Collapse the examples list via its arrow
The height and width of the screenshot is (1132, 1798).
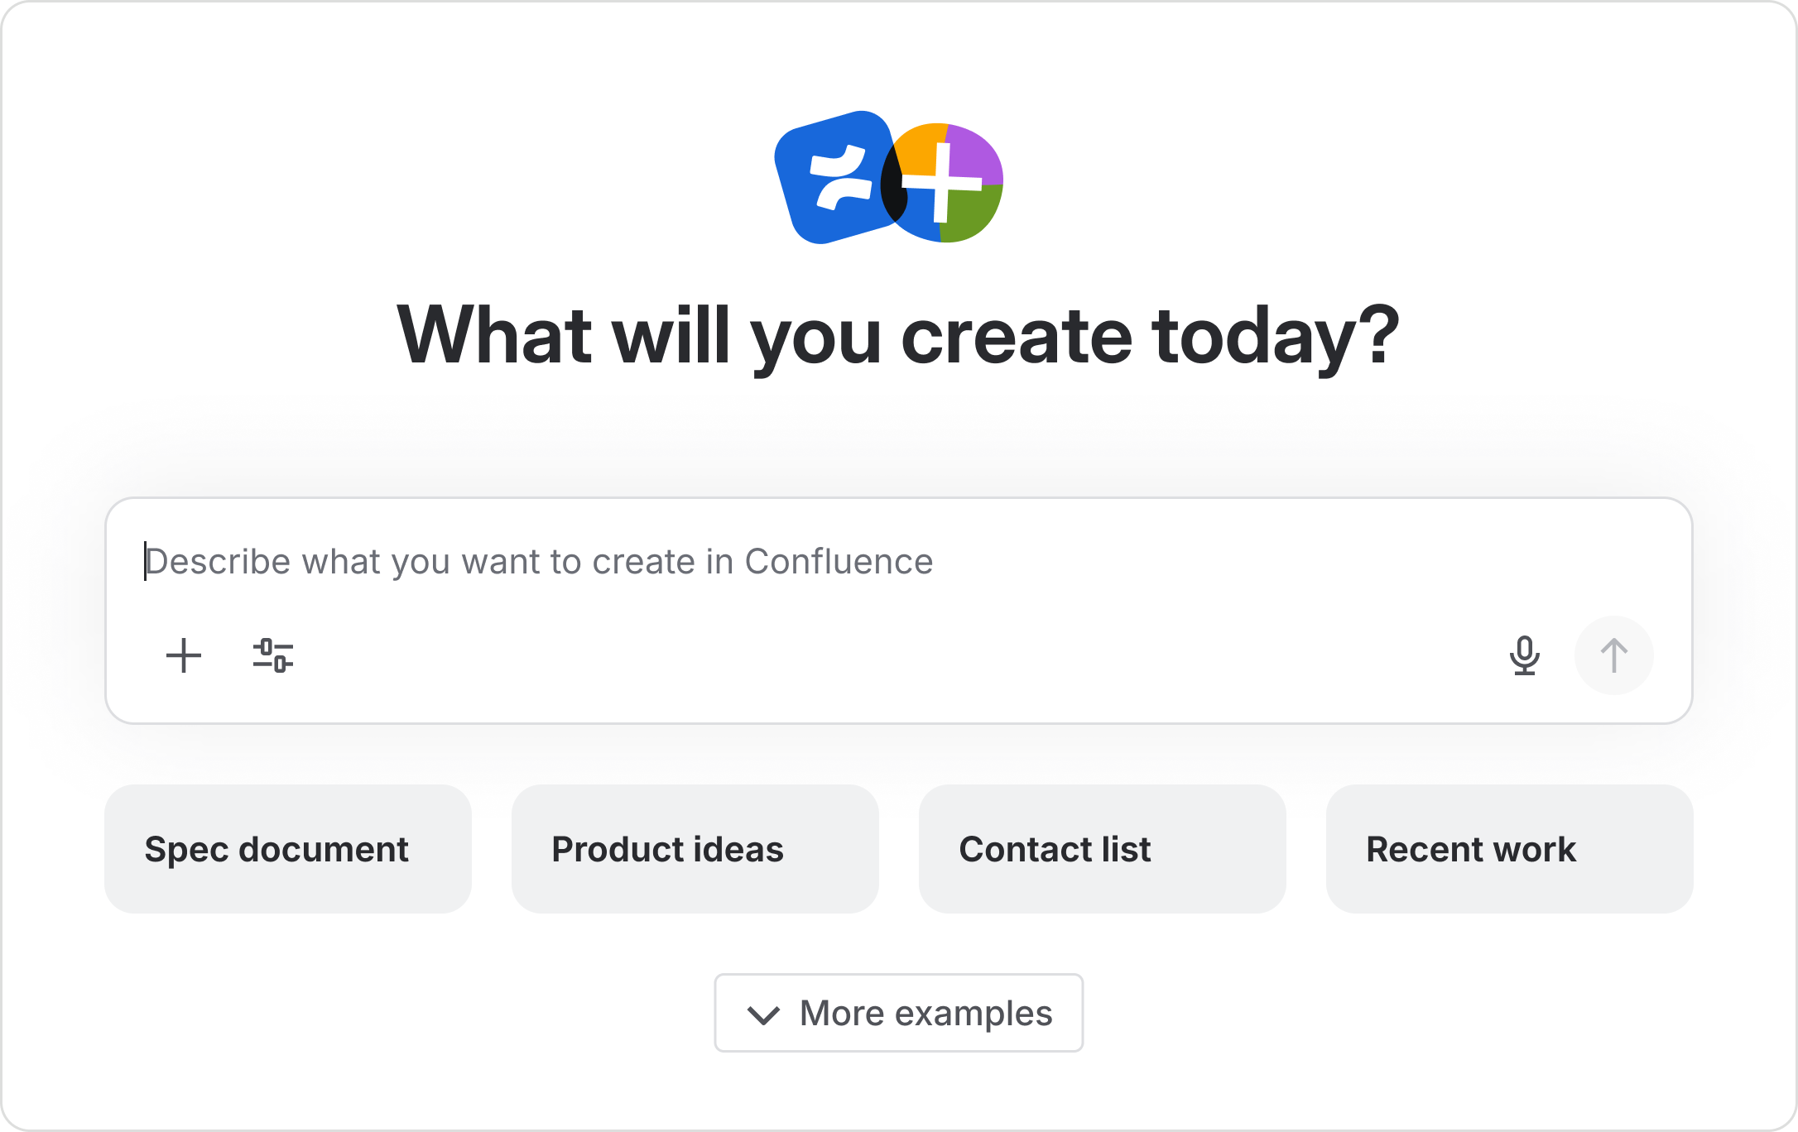point(765,1014)
